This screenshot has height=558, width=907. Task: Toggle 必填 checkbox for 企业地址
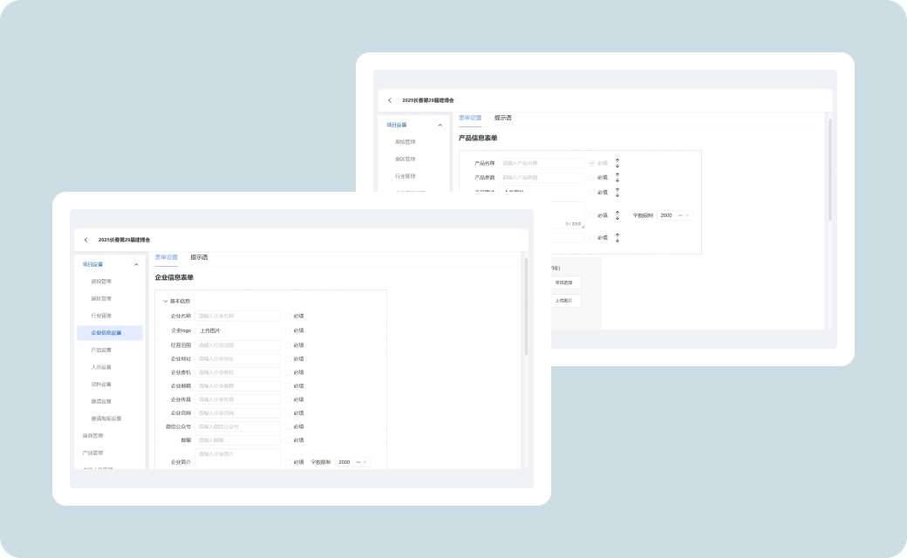tap(288, 358)
